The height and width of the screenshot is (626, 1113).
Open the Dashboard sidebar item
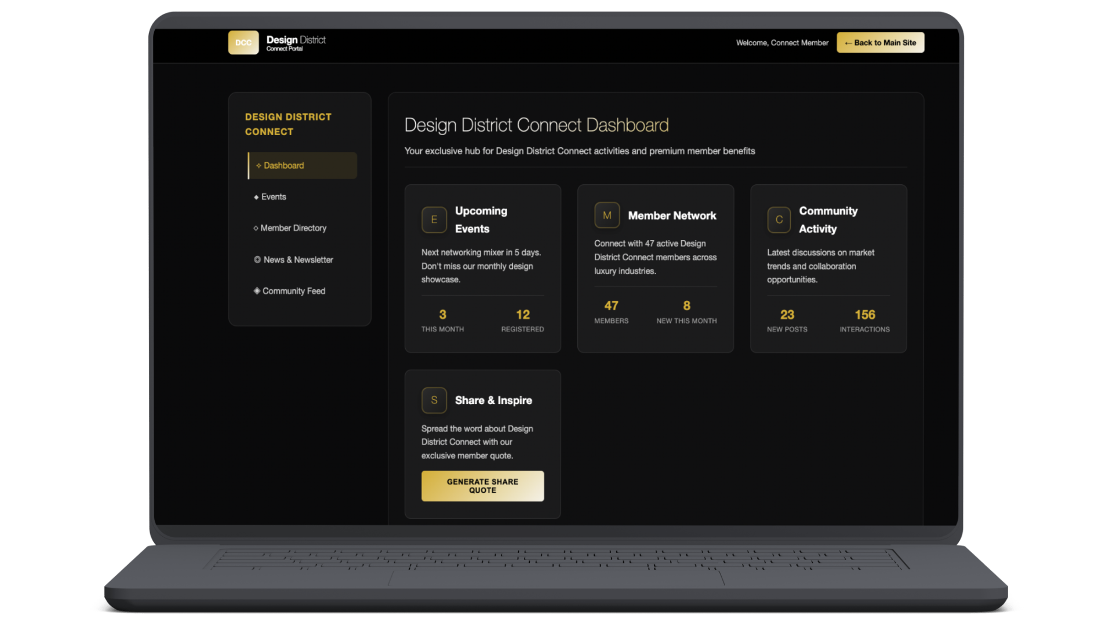click(x=284, y=165)
